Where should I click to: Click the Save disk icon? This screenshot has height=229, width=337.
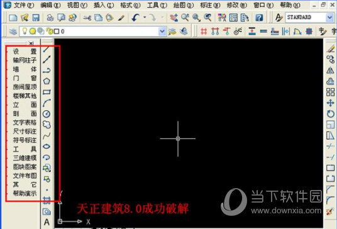[x=36, y=18]
